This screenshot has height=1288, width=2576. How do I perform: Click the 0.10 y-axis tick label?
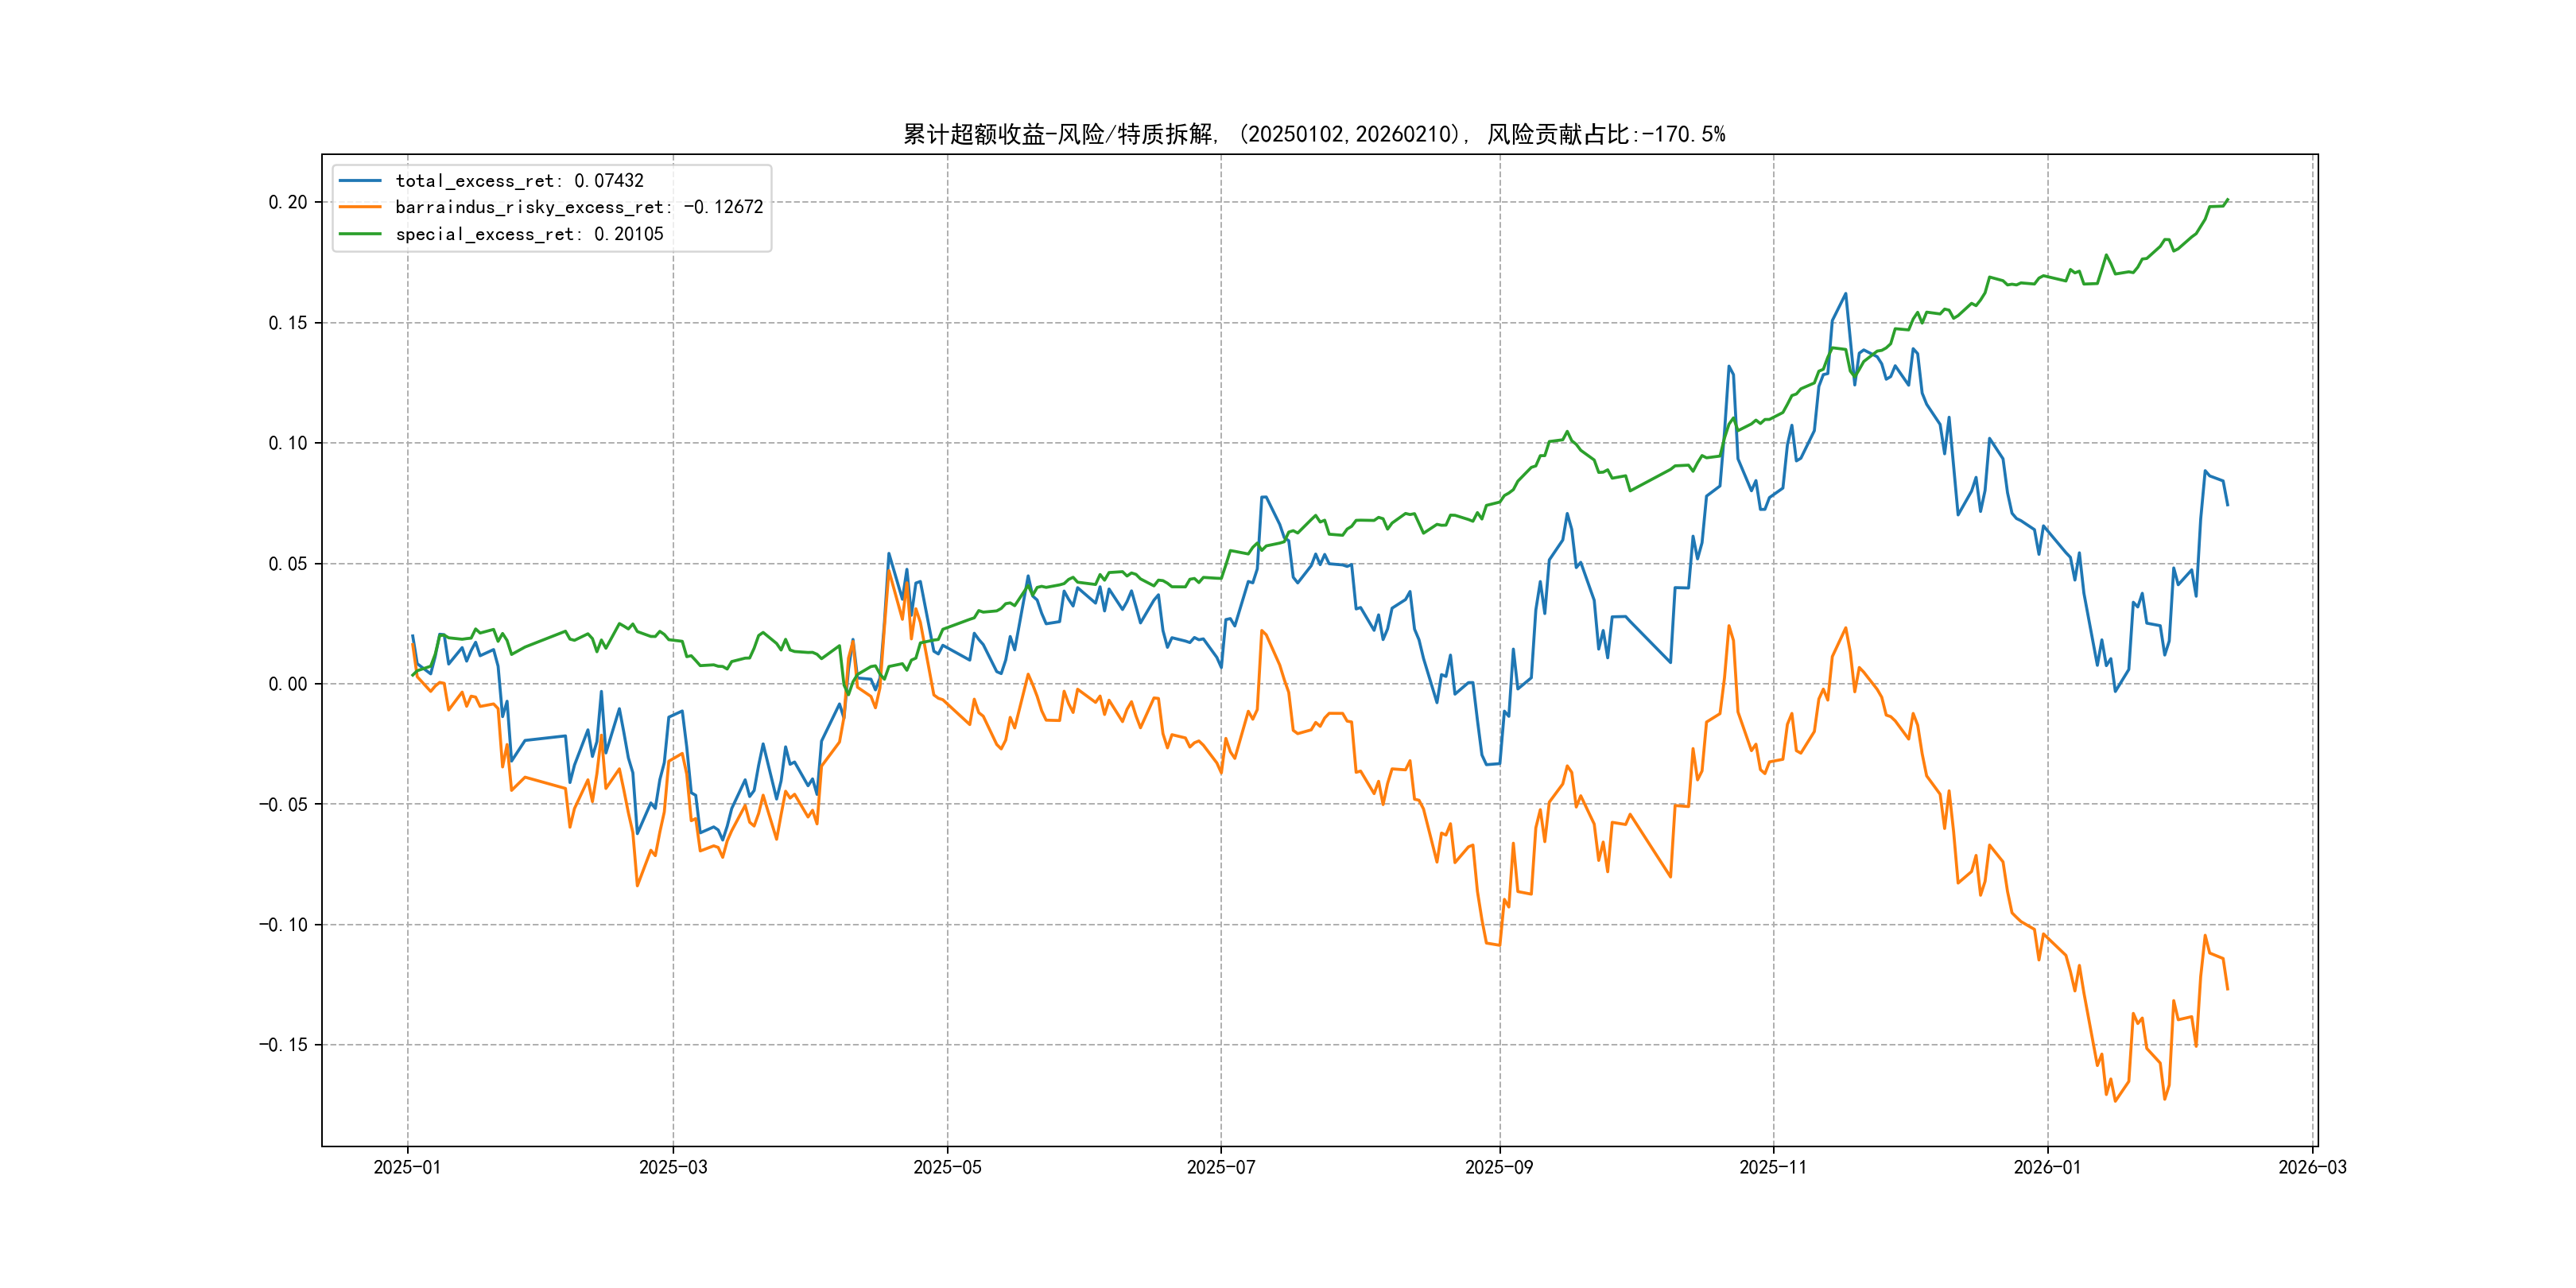click(288, 443)
